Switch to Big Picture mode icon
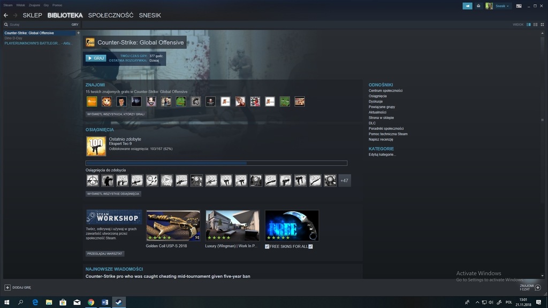Screen dimensions: 548x308 coord(519,6)
